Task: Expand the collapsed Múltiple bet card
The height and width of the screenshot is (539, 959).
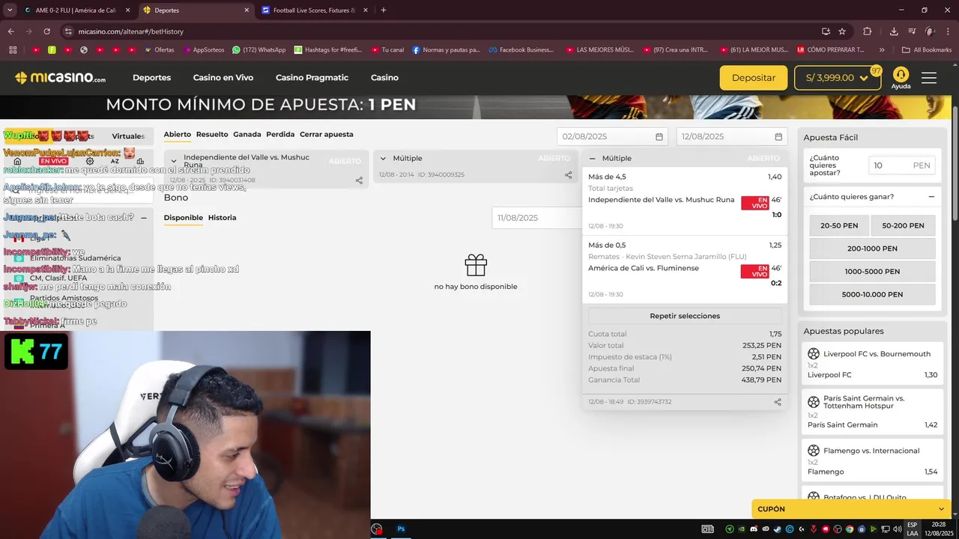Action: pos(383,159)
